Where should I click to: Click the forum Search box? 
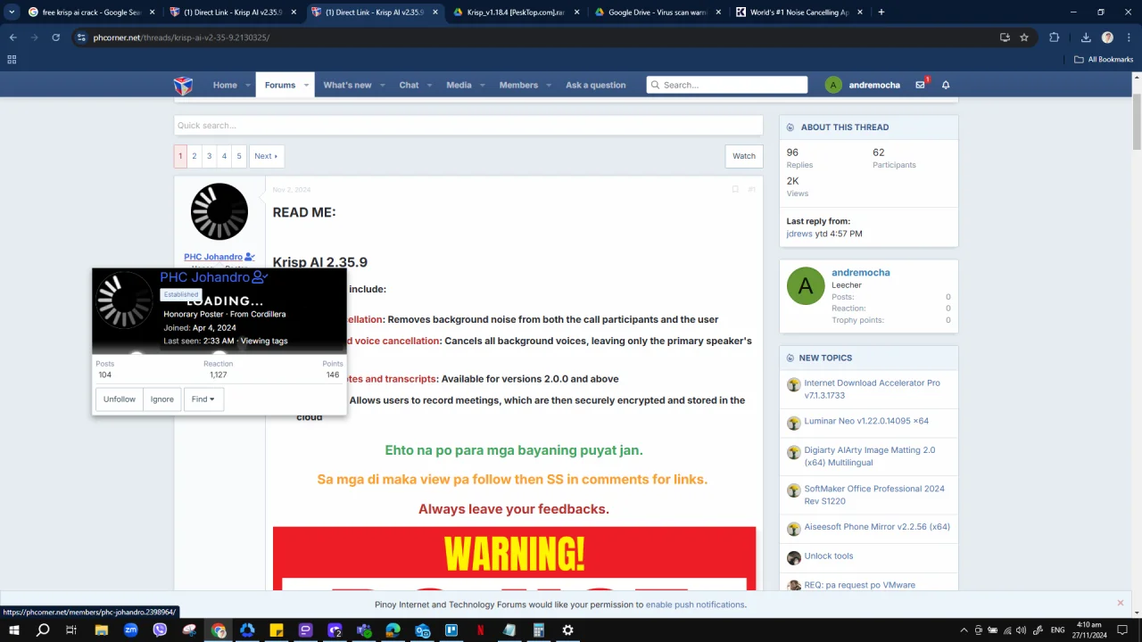pyautogui.click(x=727, y=85)
